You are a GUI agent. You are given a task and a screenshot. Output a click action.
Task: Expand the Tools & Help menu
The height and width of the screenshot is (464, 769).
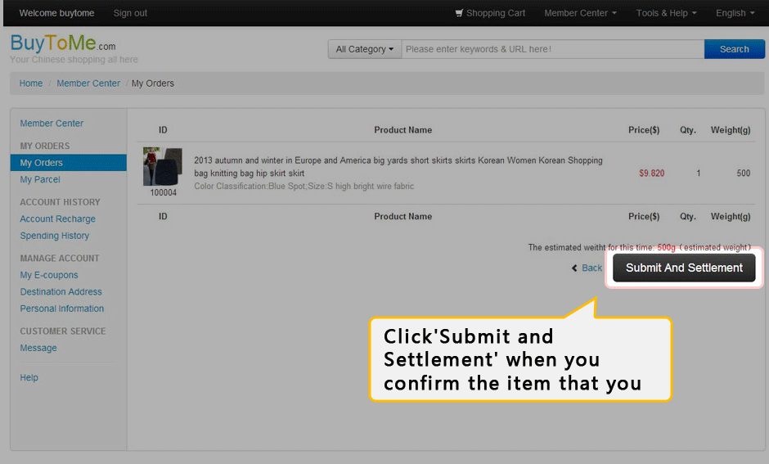point(666,13)
